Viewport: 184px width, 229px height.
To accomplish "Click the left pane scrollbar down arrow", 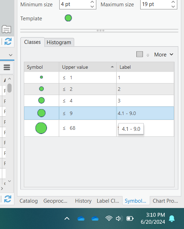I will pyautogui.click(x=9, y=181).
